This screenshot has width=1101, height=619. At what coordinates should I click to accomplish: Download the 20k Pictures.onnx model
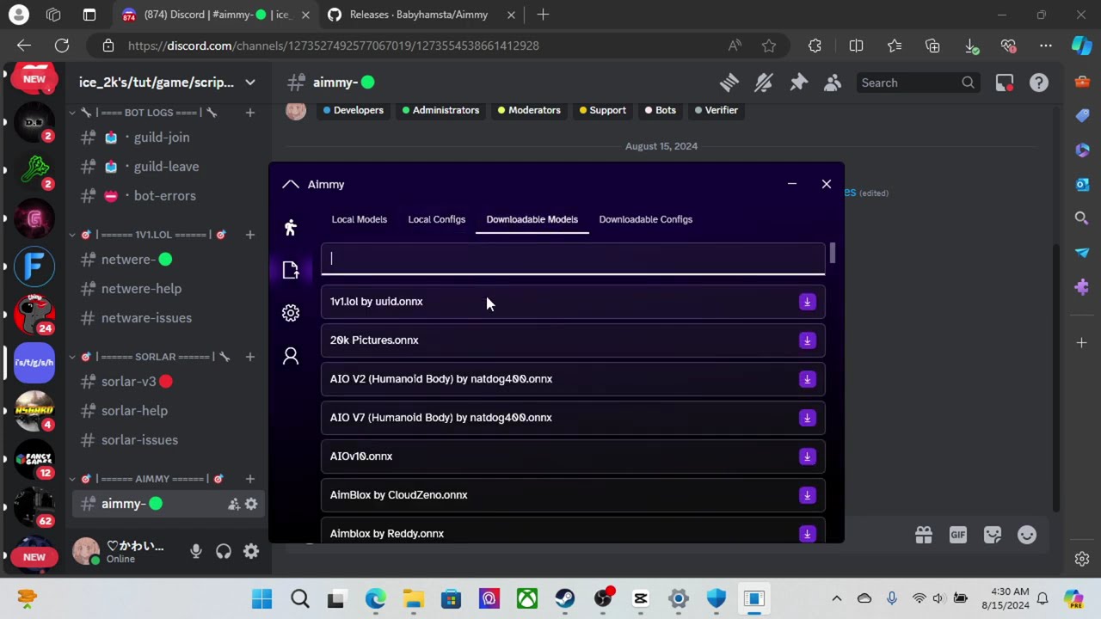tap(807, 340)
